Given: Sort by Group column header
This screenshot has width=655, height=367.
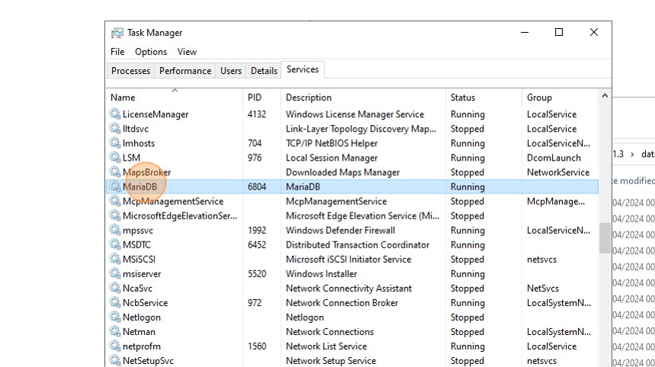Looking at the screenshot, I should tap(560, 97).
